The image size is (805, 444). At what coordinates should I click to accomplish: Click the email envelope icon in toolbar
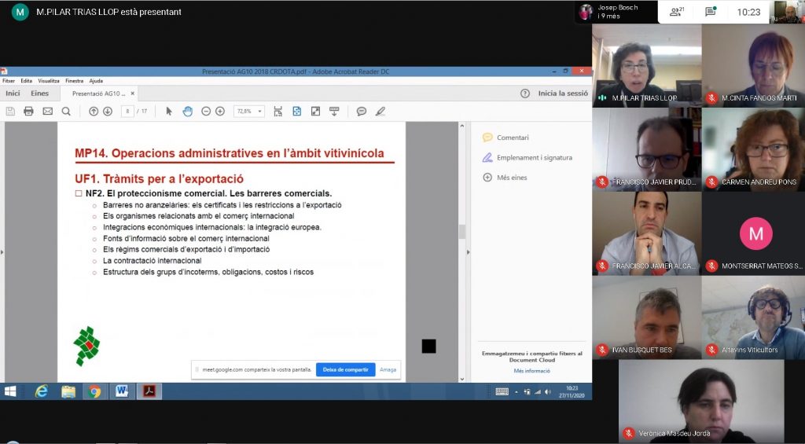click(x=47, y=112)
